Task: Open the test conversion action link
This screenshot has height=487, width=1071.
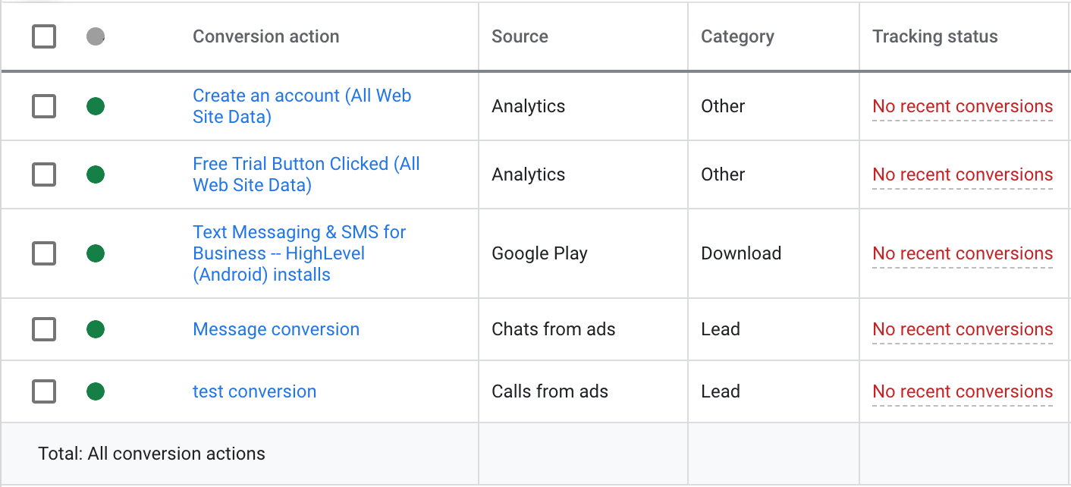Action: click(x=254, y=391)
